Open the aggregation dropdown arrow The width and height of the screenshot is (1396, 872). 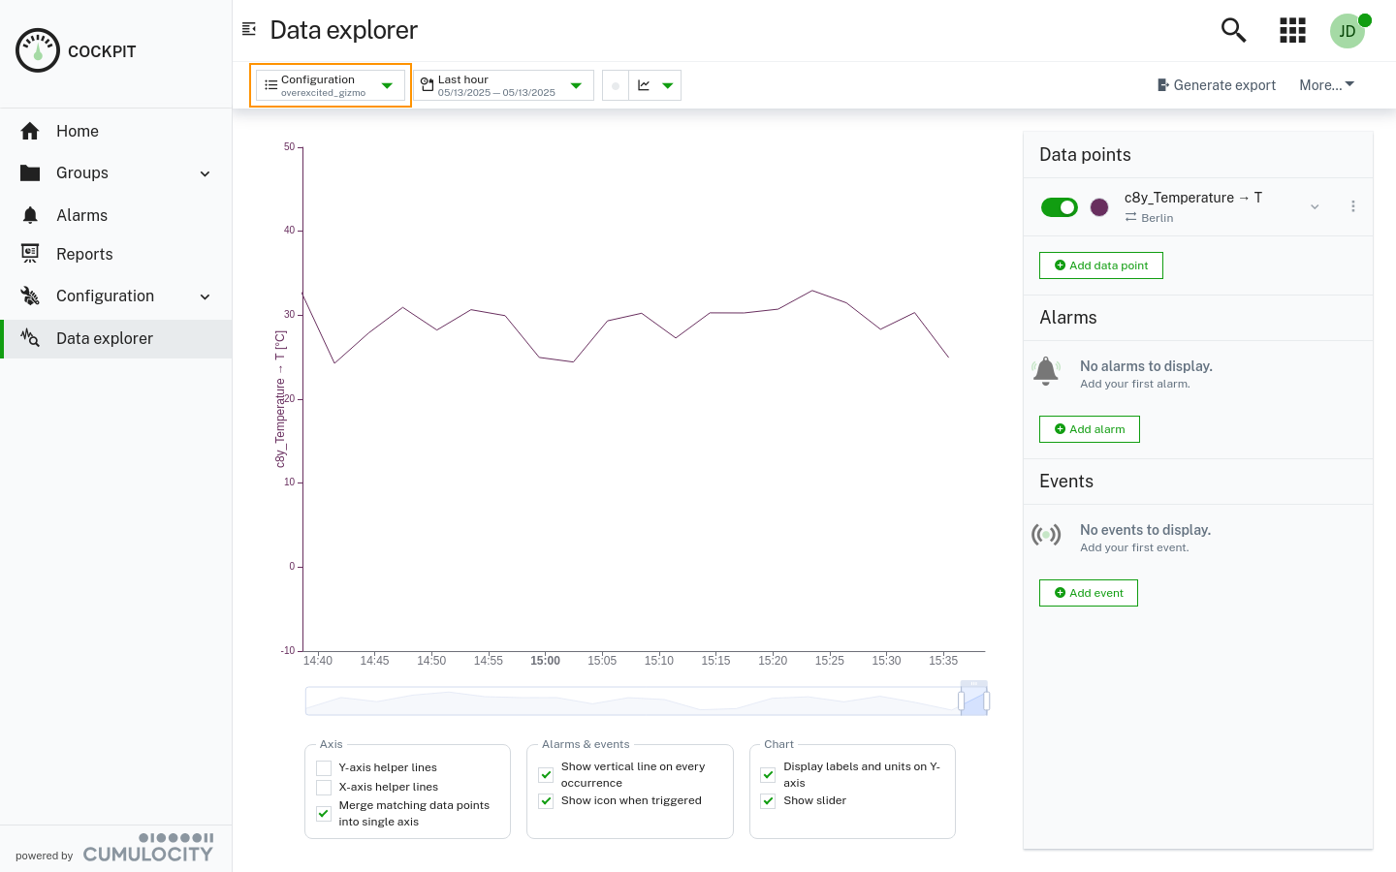(x=667, y=85)
